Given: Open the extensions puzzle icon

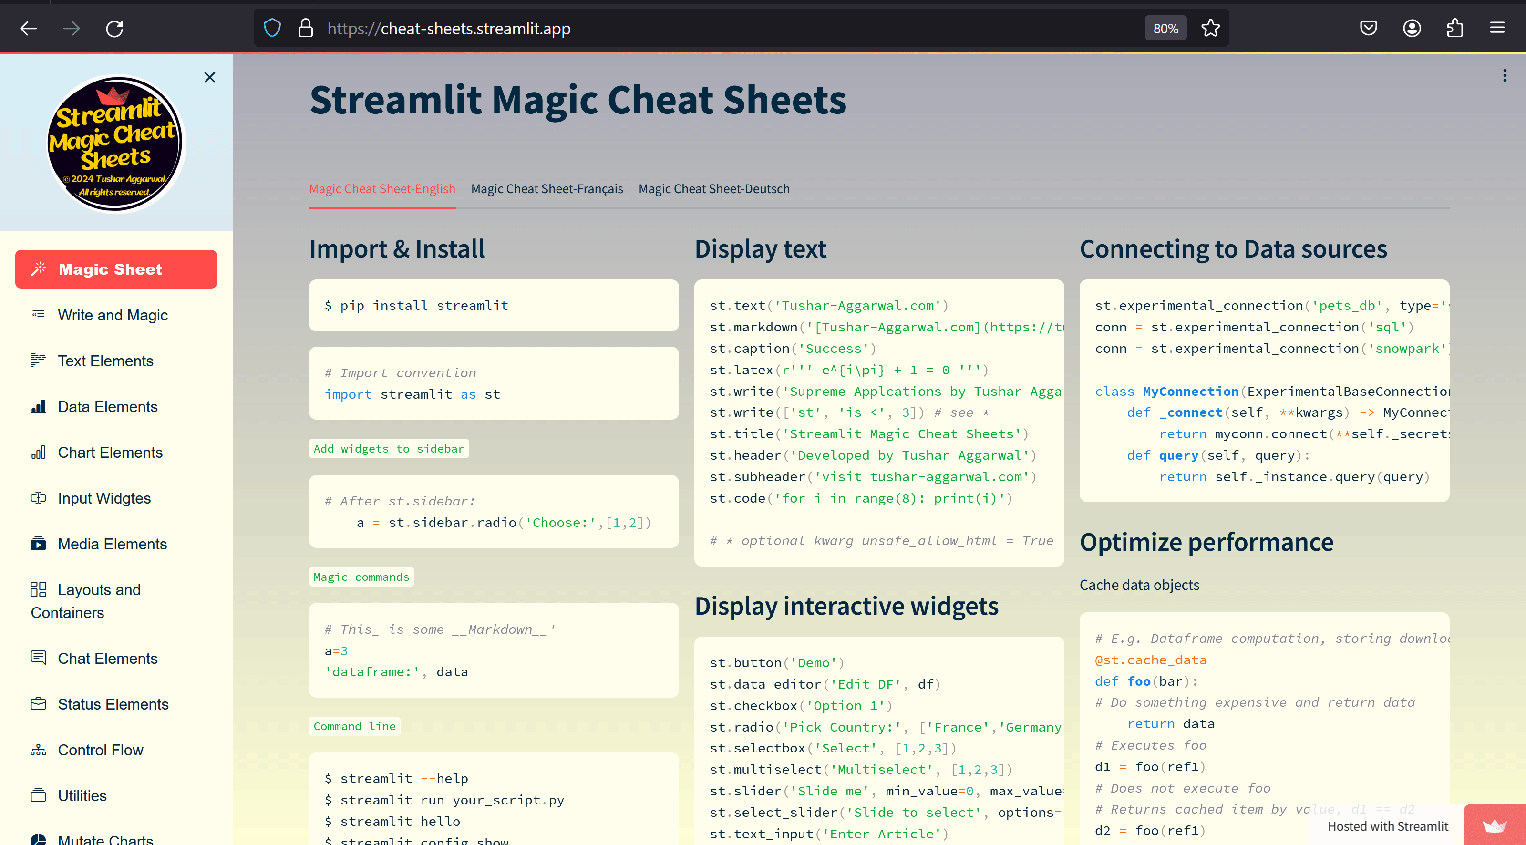Looking at the screenshot, I should [x=1454, y=28].
